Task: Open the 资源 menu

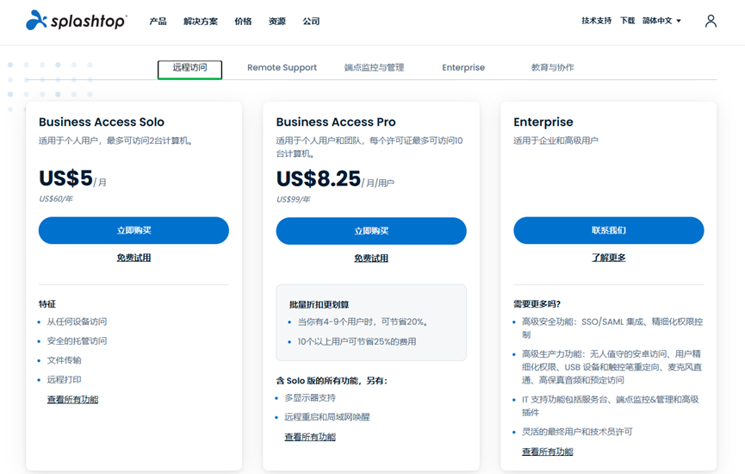Action: (x=277, y=22)
